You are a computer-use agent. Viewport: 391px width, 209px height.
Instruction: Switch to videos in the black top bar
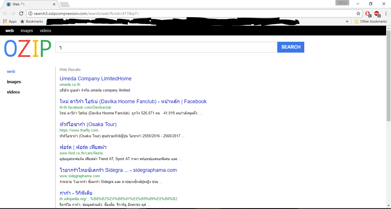46,31
